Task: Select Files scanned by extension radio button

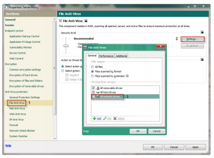Action: [92, 76]
